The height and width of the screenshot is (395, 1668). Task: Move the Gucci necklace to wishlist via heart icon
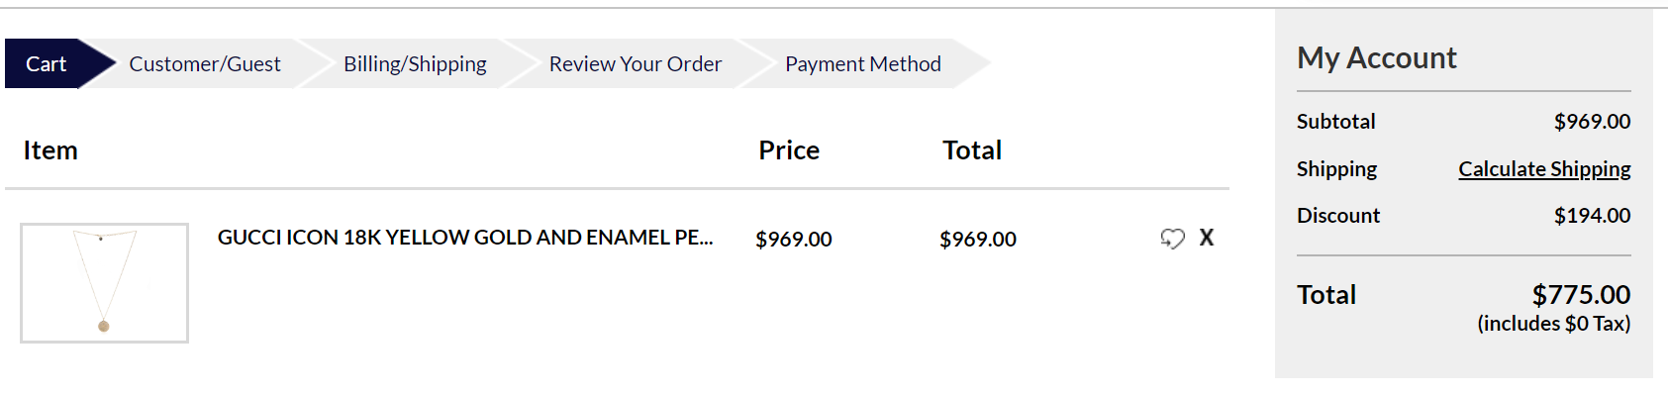[1172, 239]
